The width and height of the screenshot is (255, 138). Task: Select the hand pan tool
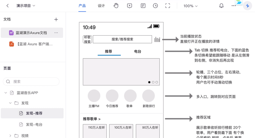coord(116,6)
